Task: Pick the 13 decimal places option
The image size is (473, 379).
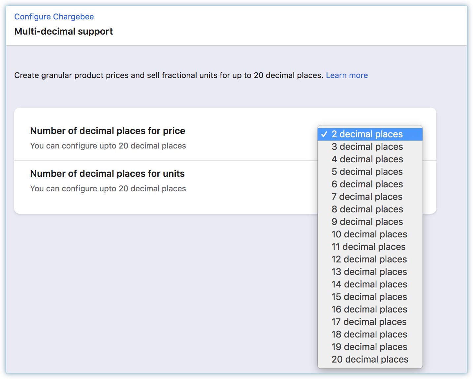Action: (369, 272)
